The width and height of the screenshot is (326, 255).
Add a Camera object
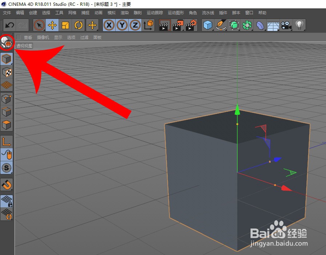click(286, 25)
